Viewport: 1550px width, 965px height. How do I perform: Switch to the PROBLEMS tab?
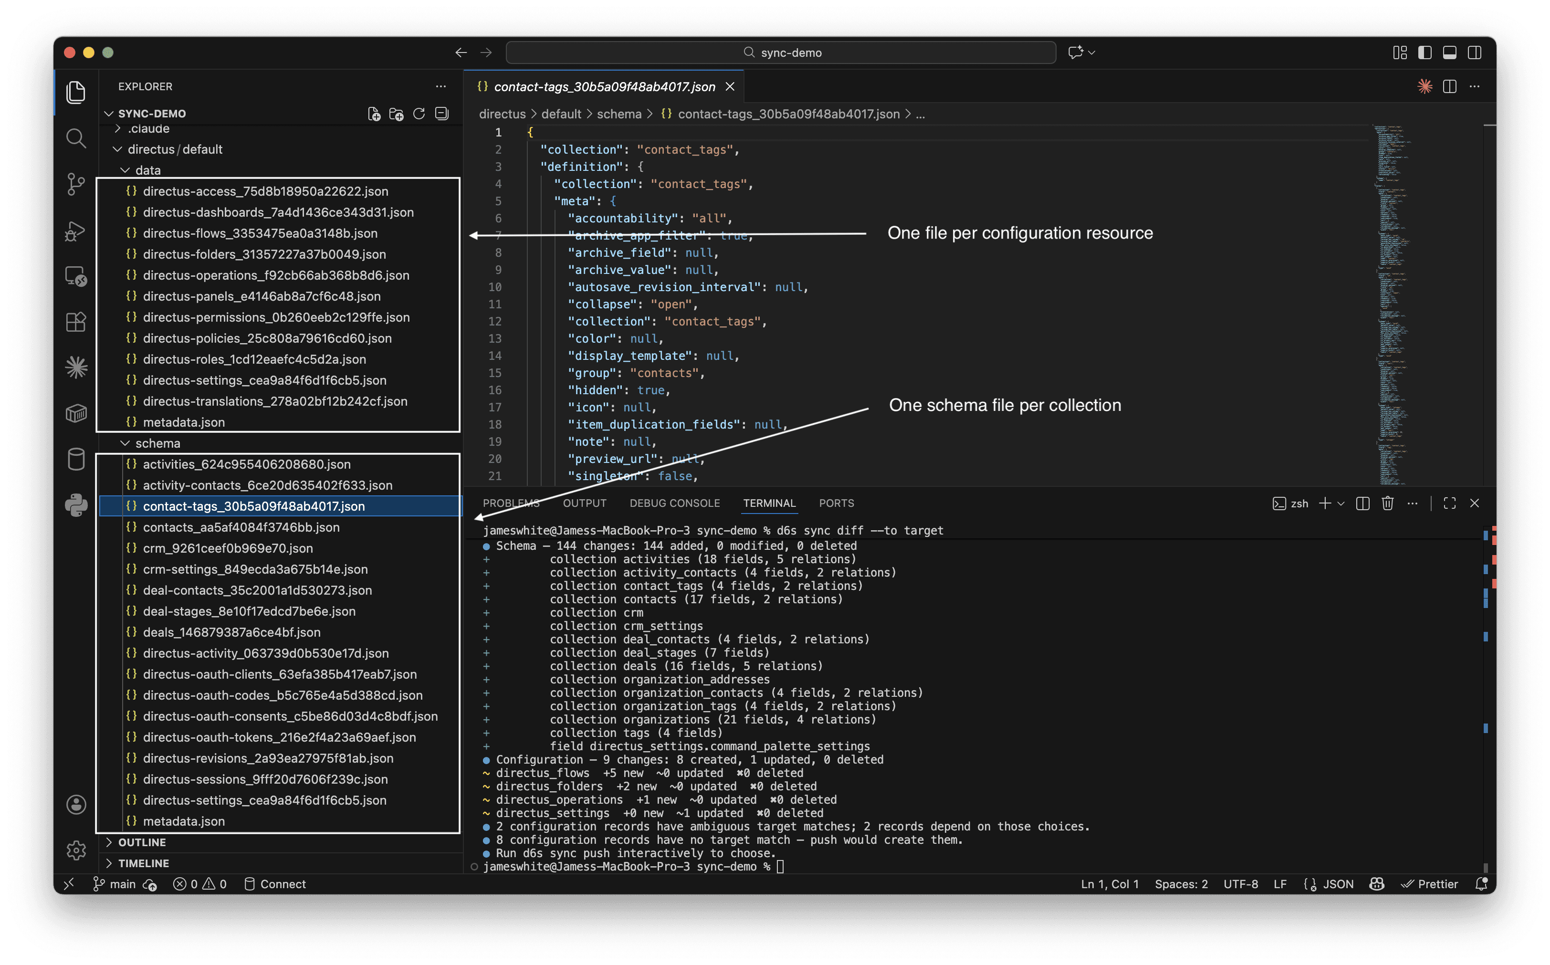tap(511, 503)
